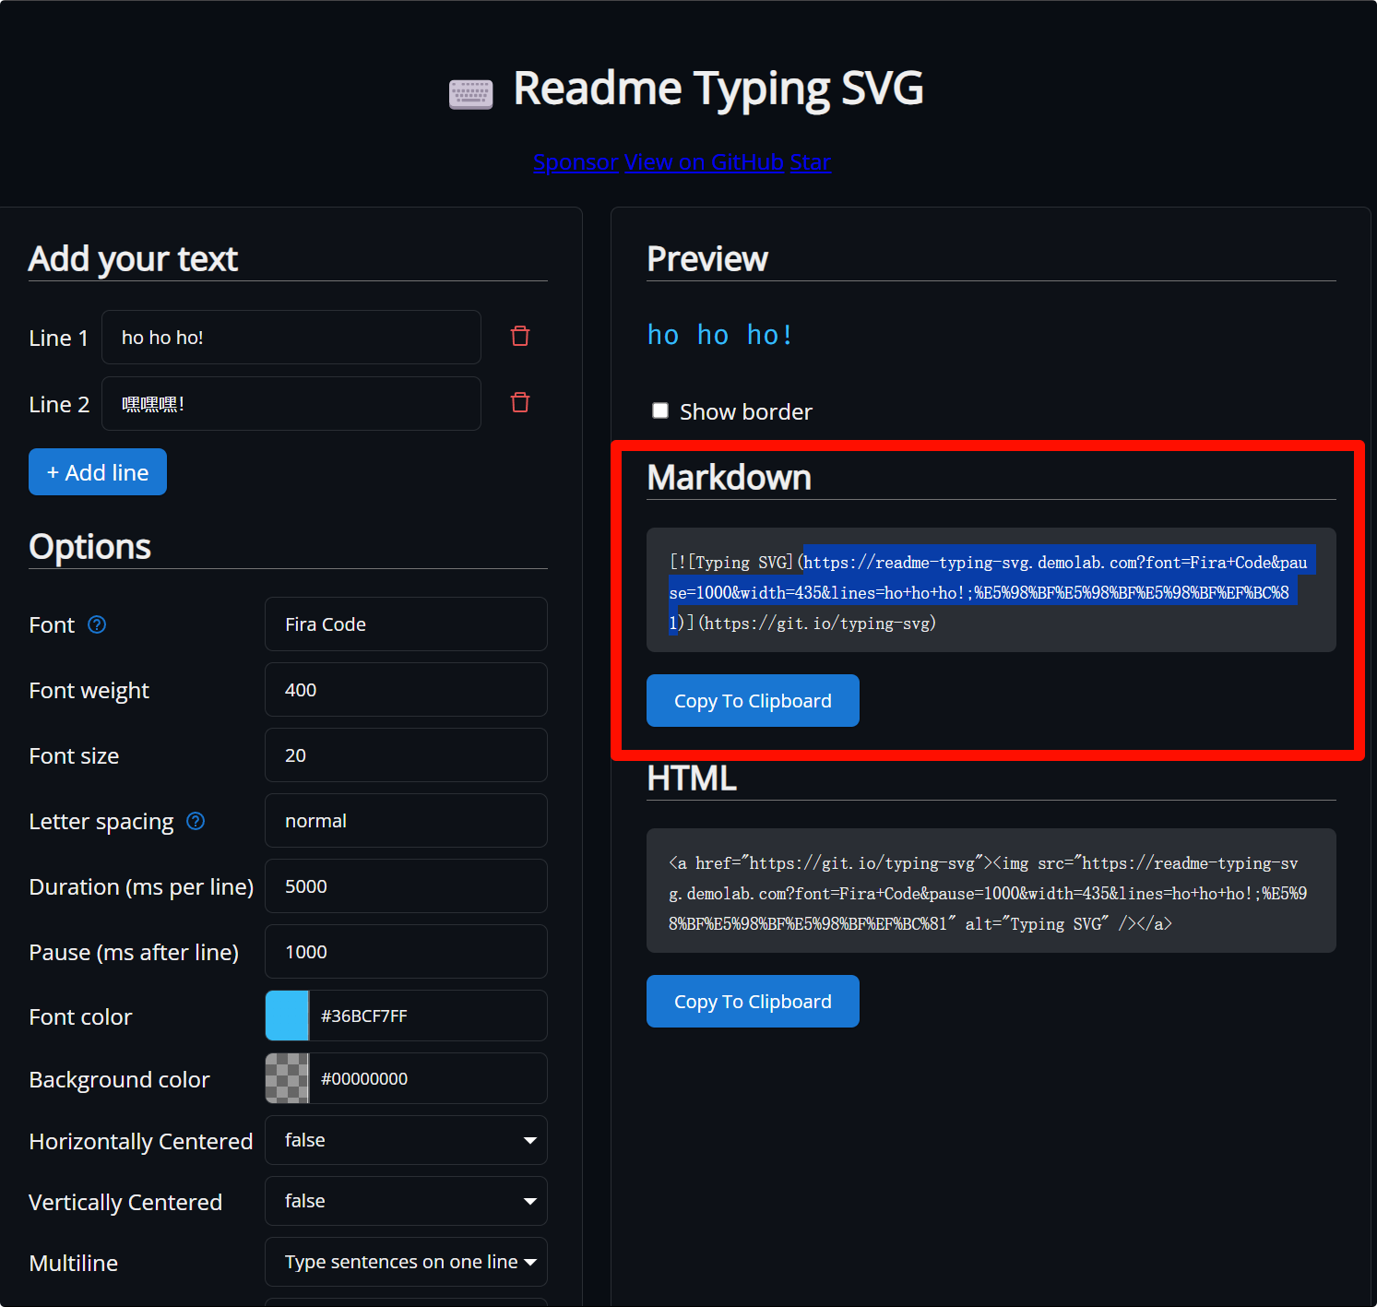Open the Star link
This screenshot has width=1377, height=1307.
coord(810,162)
